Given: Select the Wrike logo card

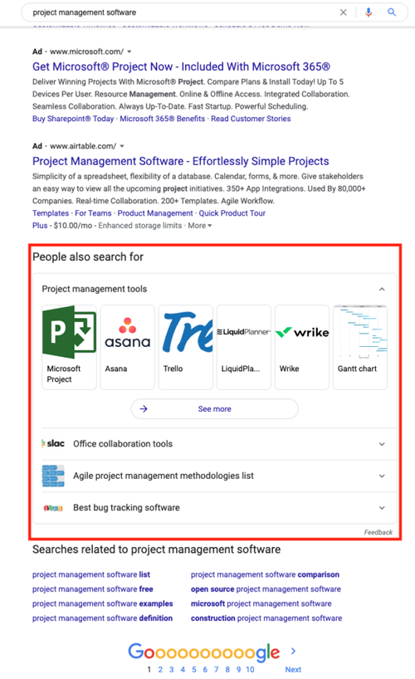Looking at the screenshot, I should 302,347.
